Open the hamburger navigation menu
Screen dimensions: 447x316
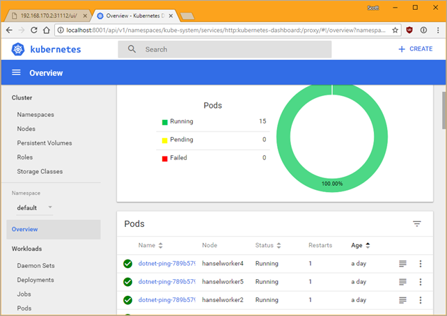(16, 72)
